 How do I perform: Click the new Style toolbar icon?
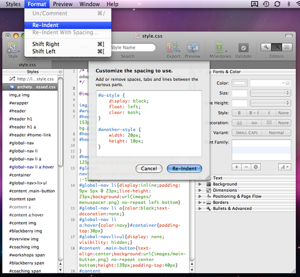tap(12, 47)
